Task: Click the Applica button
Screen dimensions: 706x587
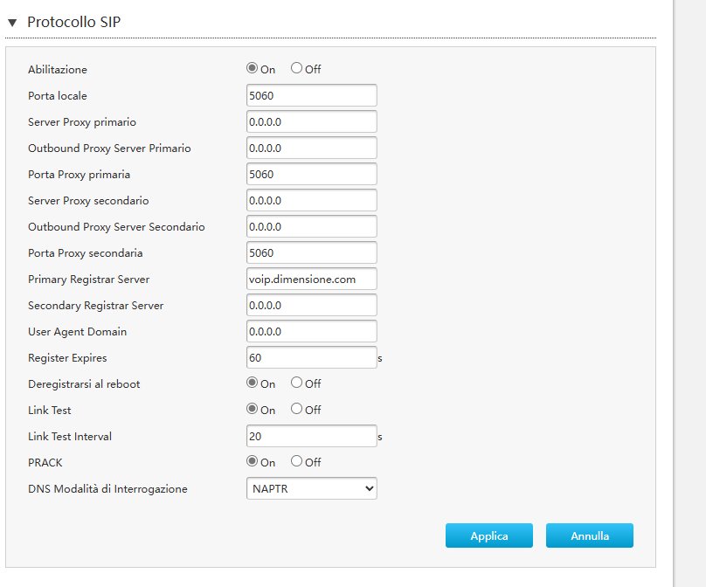Action: tap(489, 535)
